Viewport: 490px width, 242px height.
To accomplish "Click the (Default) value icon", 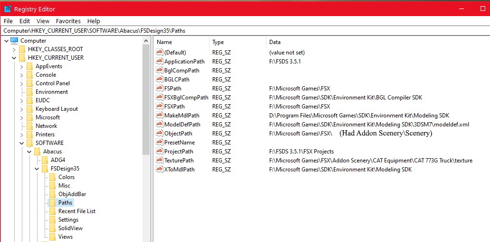I will click(160, 53).
